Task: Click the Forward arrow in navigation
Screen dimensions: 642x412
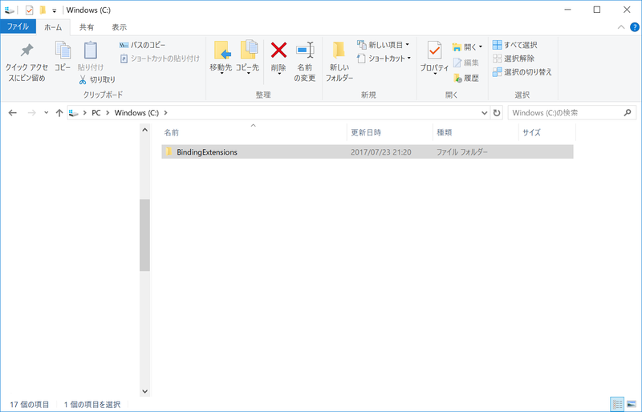Action: pyautogui.click(x=31, y=113)
